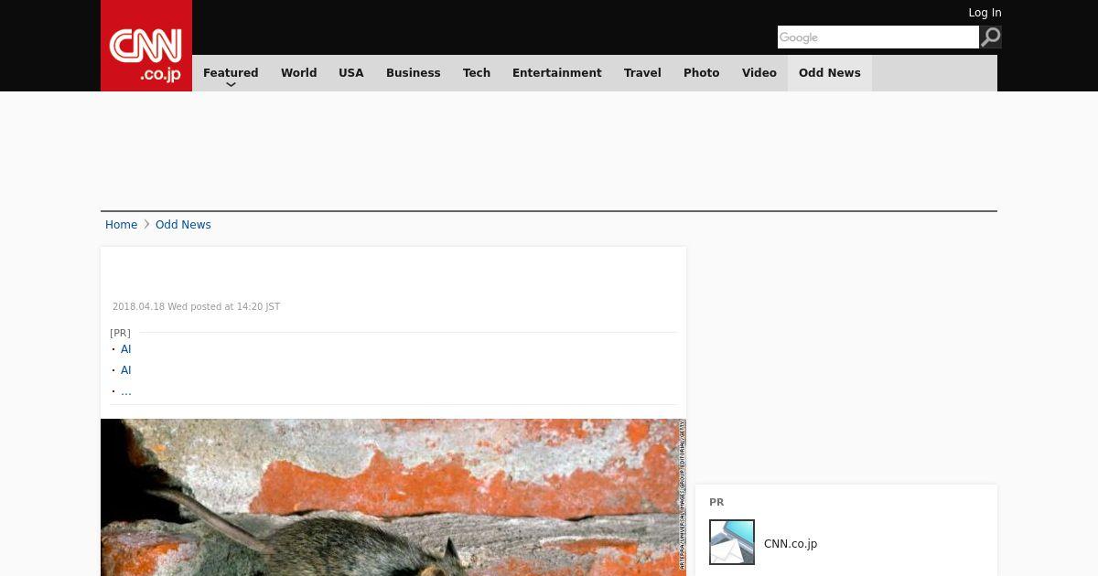Select the Odd News nav tab
Viewport: 1098px width, 576px height.
pyautogui.click(x=830, y=73)
